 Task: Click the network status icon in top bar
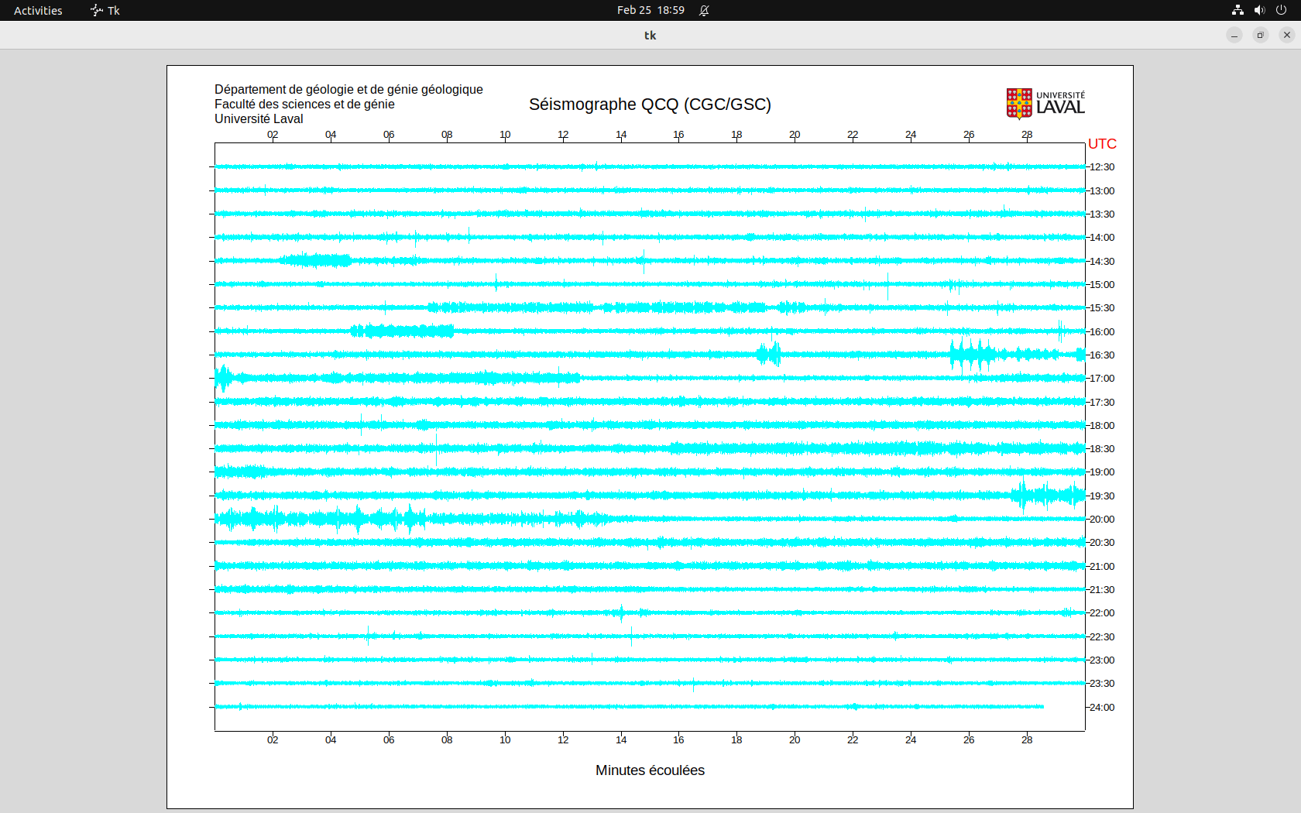tap(1237, 10)
